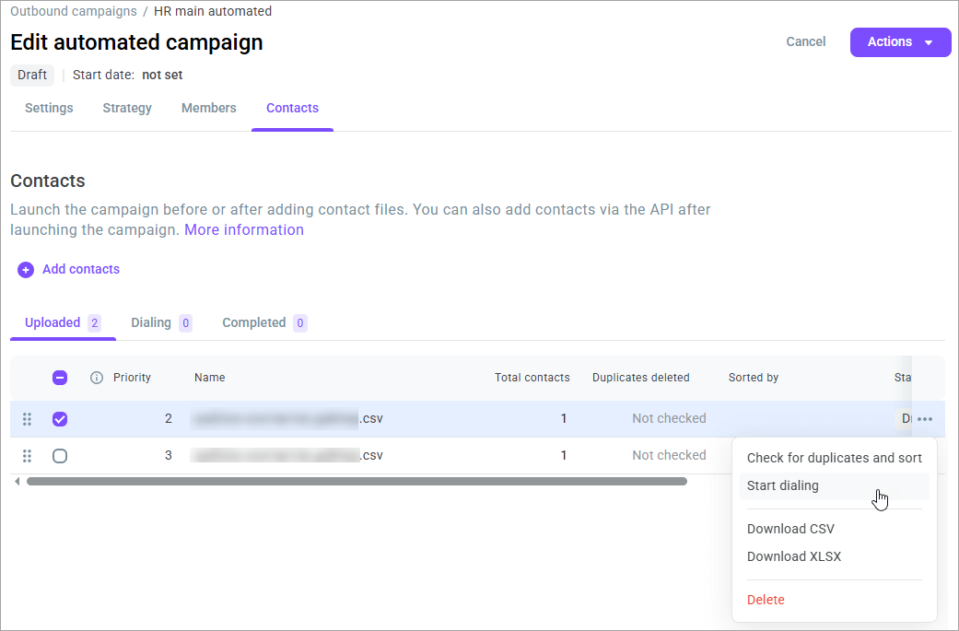959x631 pixels.
Task: Click the horizontal scrollbar thumb below the table
Action: pyautogui.click(x=357, y=481)
